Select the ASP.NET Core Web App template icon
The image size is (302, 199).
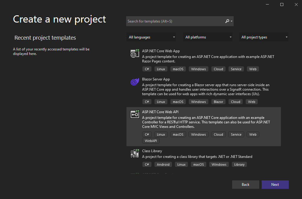click(x=135, y=53)
